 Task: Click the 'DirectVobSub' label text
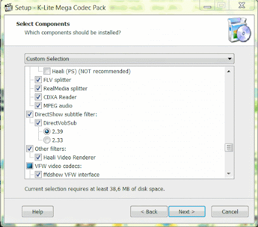60,123
